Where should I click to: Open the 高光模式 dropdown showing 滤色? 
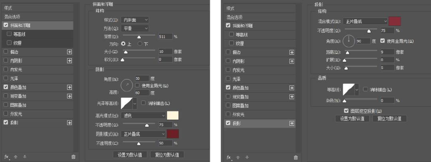point(144,115)
